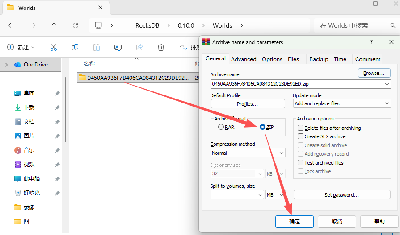
Task: Click the Set password button
Action: [x=341, y=195]
